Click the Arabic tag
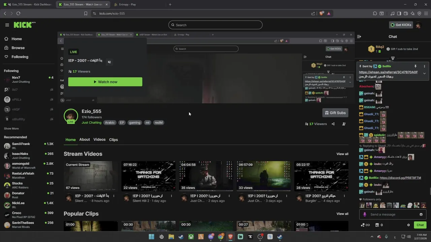Screen dimensions: 431x242 coord(110,123)
